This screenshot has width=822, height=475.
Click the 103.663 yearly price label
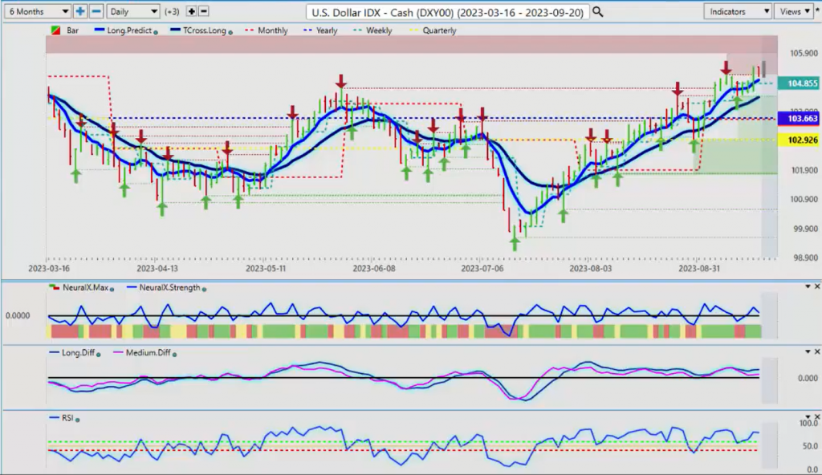point(799,119)
